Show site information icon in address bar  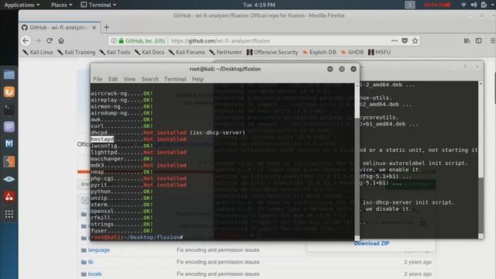click(114, 41)
